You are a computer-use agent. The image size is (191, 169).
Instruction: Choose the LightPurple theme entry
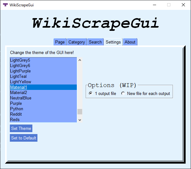coord(43,71)
